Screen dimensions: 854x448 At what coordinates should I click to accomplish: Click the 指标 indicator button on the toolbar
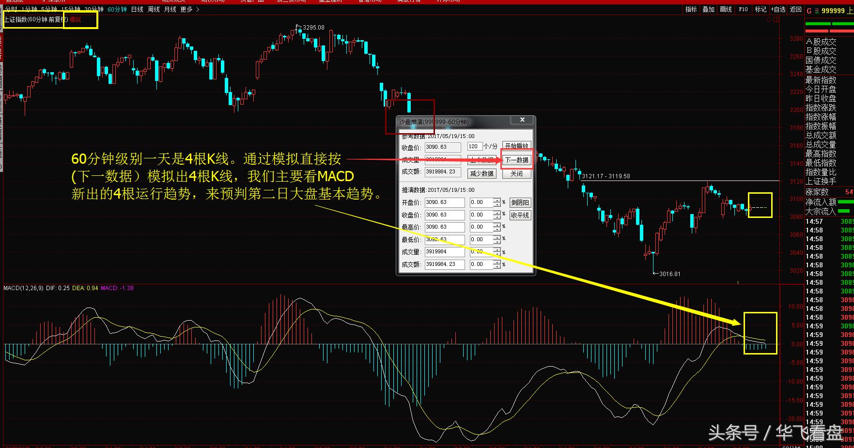(x=690, y=10)
